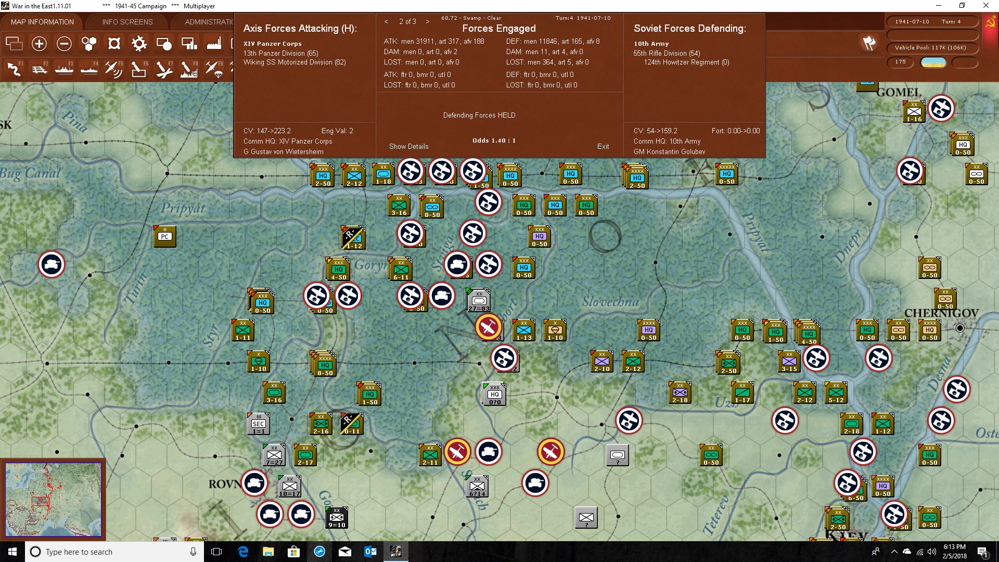This screenshot has height=562, width=999.
Task: Click the 175 admin points field
Action: [901, 62]
